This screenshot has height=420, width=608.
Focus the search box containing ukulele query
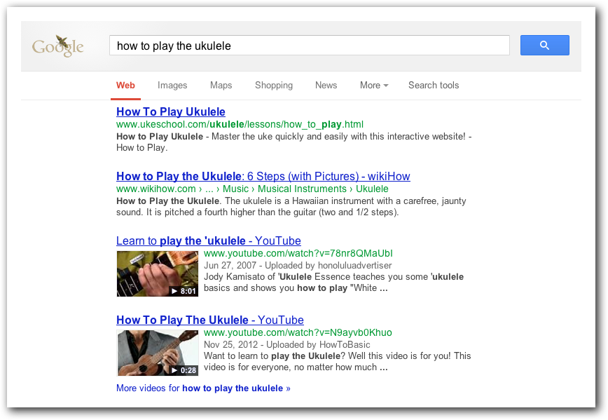tap(310, 46)
